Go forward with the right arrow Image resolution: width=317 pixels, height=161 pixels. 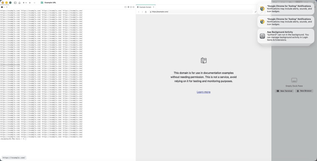pos(34,3)
